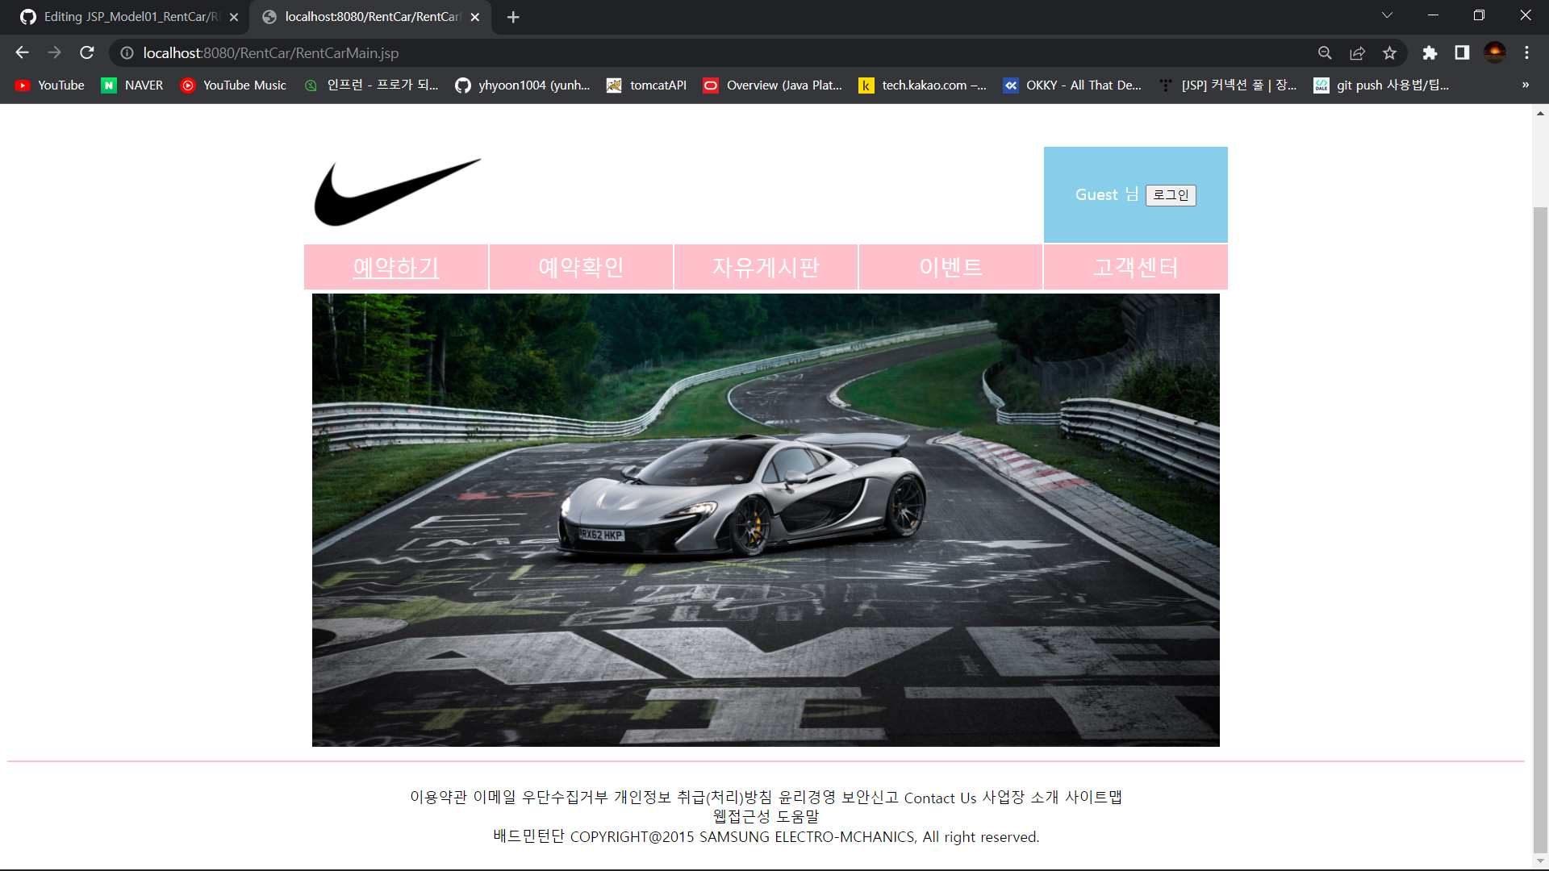
Task: Open the Chrome three-dot menu
Action: (x=1526, y=52)
